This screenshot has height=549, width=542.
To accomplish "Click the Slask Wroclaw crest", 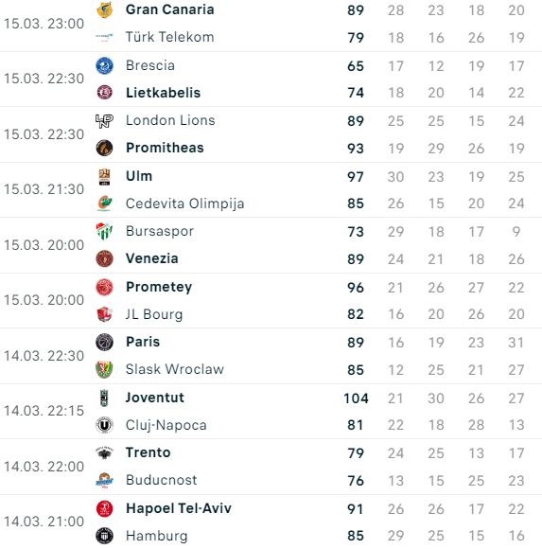I will coord(105,369).
